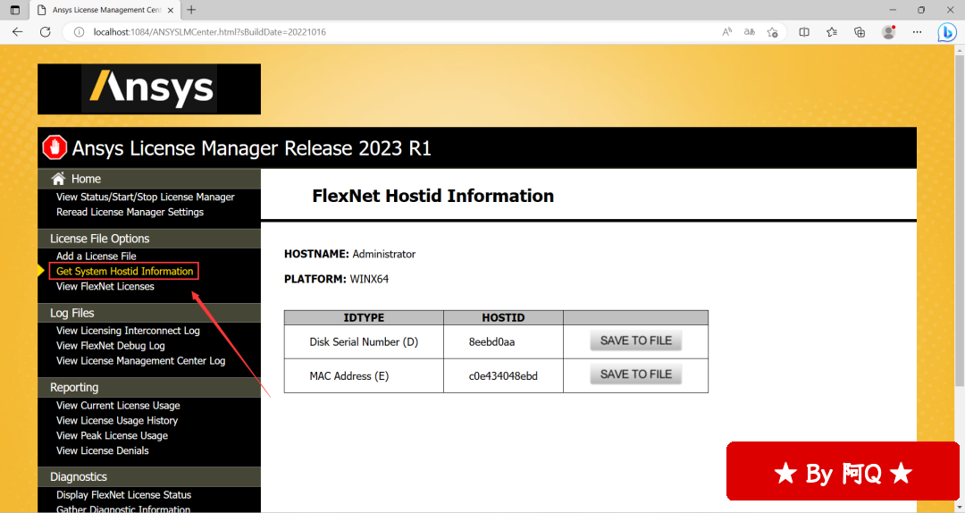Click the Read aloud icon
The width and height of the screenshot is (965, 513).
726,32
